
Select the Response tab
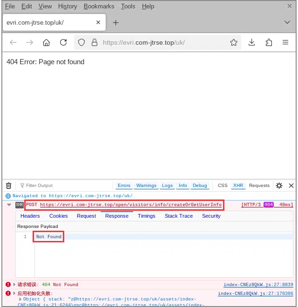coord(117,216)
